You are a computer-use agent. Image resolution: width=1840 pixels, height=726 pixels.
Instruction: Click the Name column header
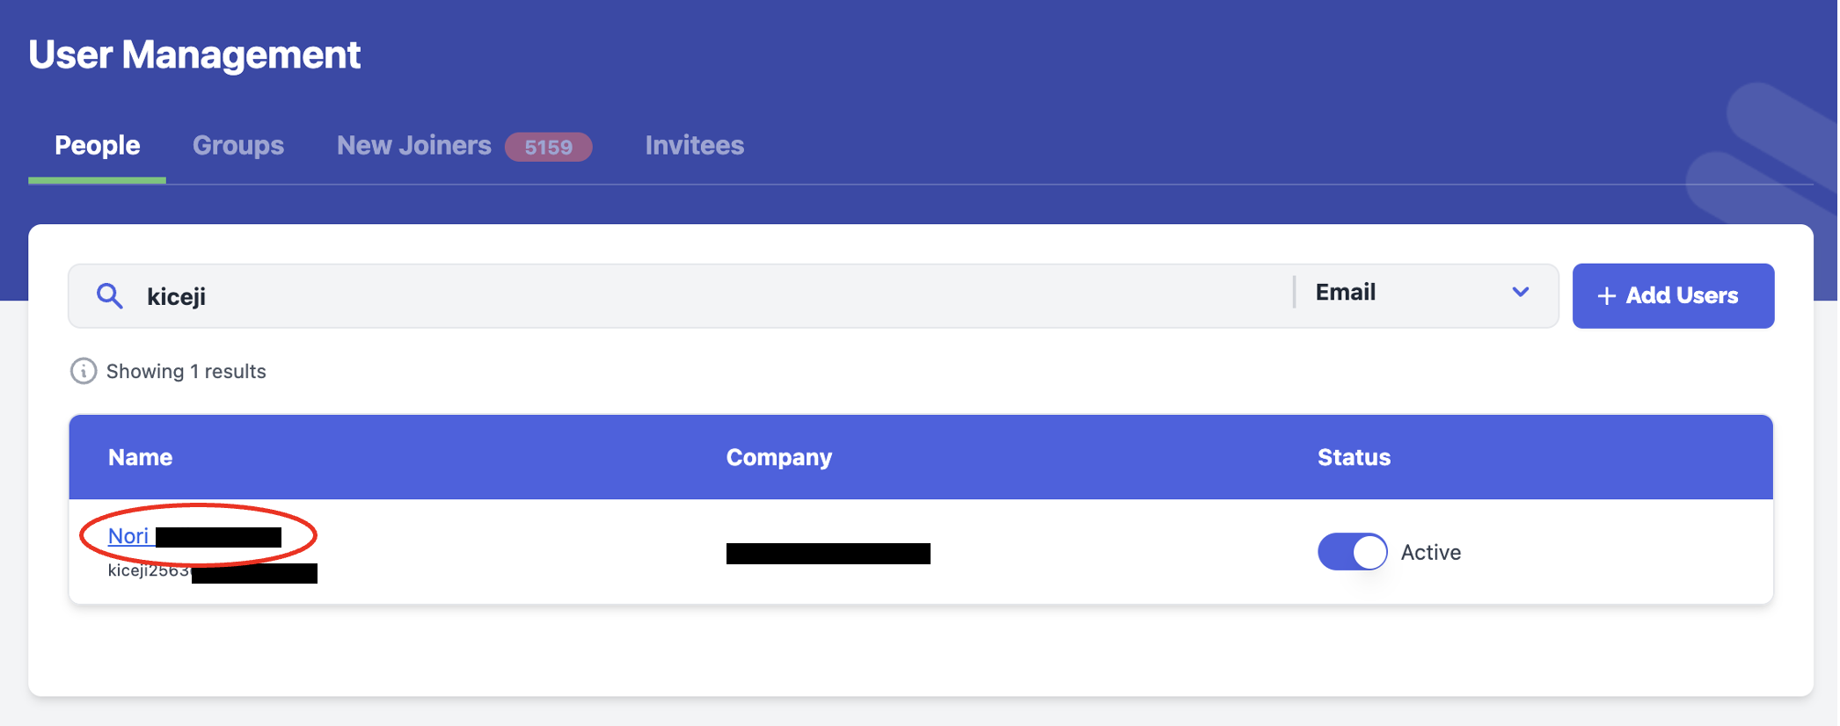(x=140, y=457)
